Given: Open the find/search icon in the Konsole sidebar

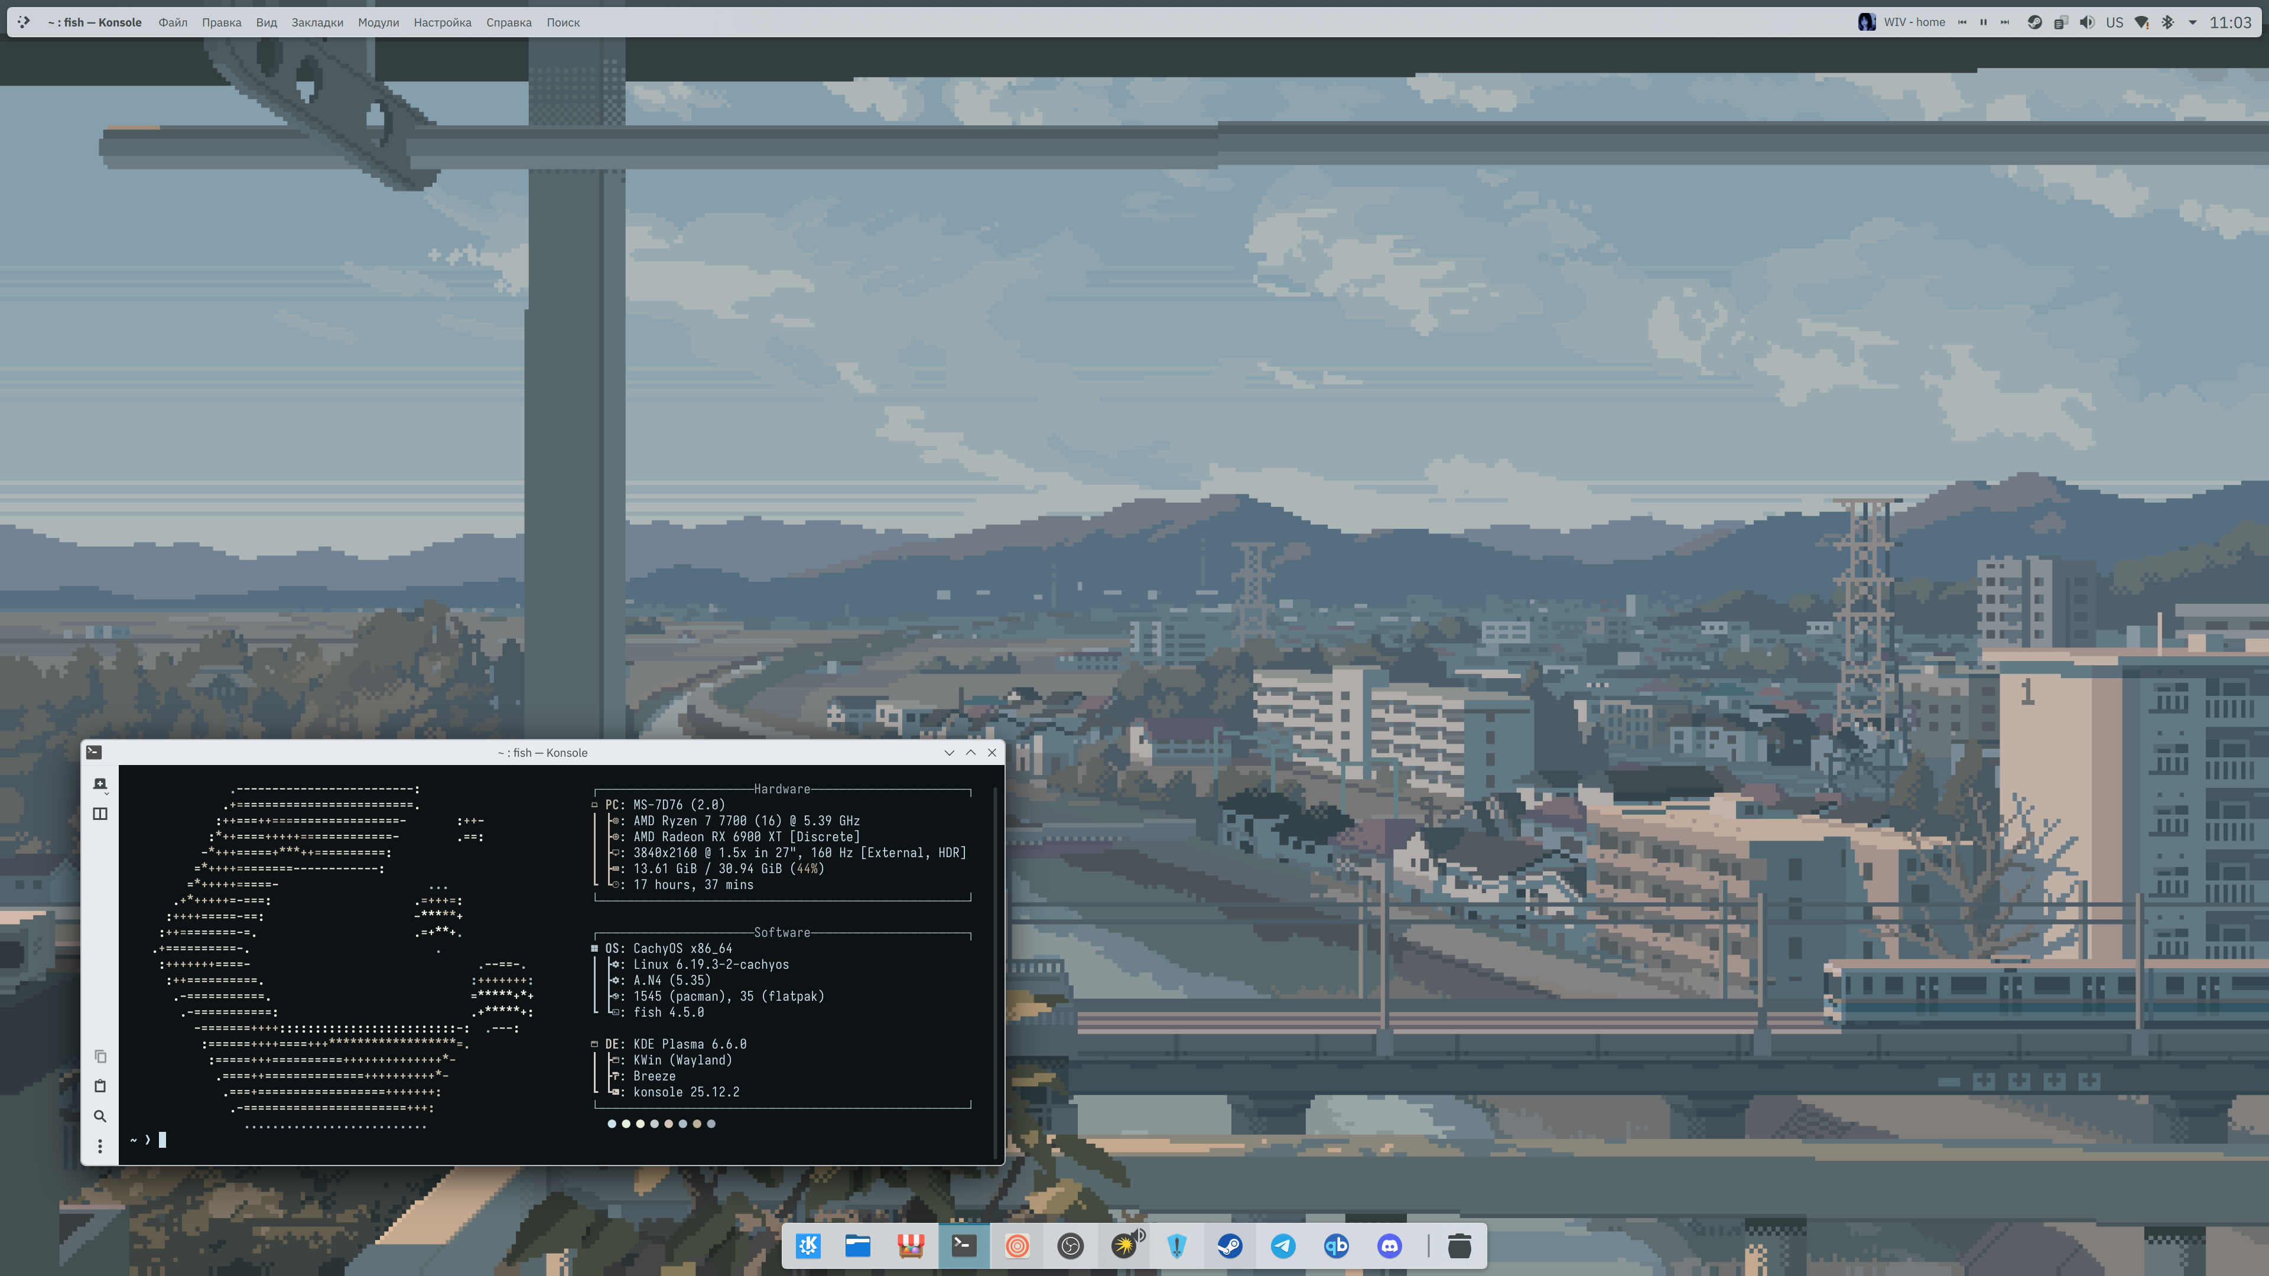Looking at the screenshot, I should [x=99, y=1116].
